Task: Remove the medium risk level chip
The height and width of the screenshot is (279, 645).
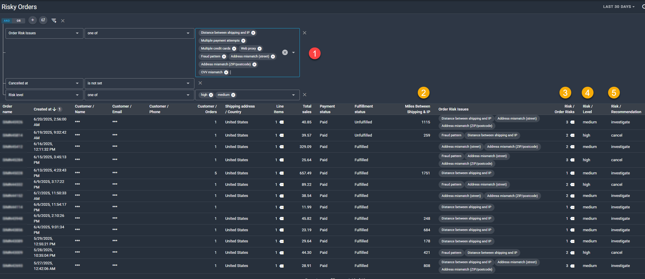Action: (233, 95)
